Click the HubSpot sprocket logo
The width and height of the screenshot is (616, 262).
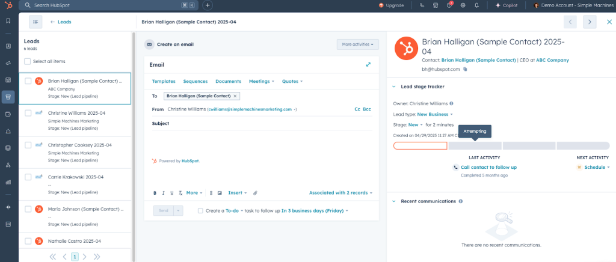pyautogui.click(x=8, y=5)
